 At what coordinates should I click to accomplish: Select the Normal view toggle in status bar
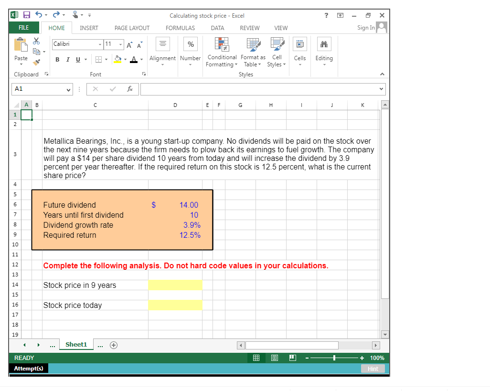point(256,358)
